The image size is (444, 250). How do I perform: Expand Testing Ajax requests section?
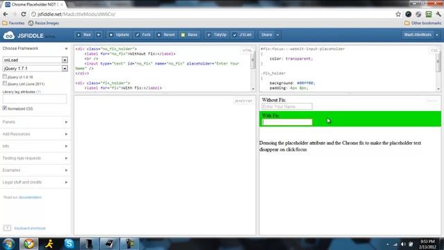(x=35, y=158)
